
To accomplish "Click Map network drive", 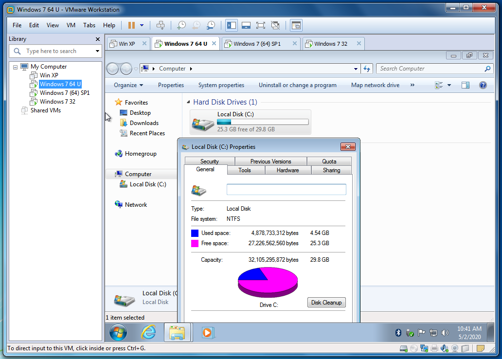I will [375, 85].
